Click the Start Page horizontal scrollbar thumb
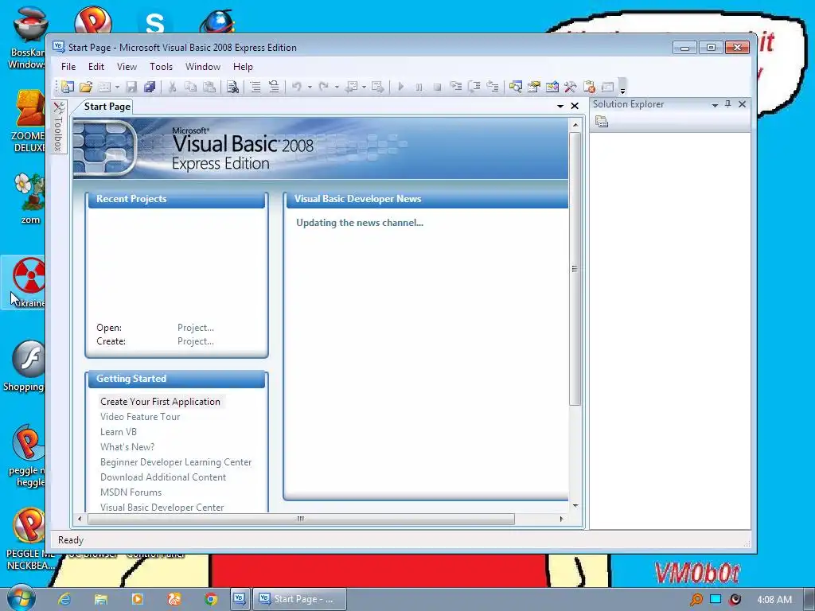This screenshot has height=611, width=815. coord(301,519)
